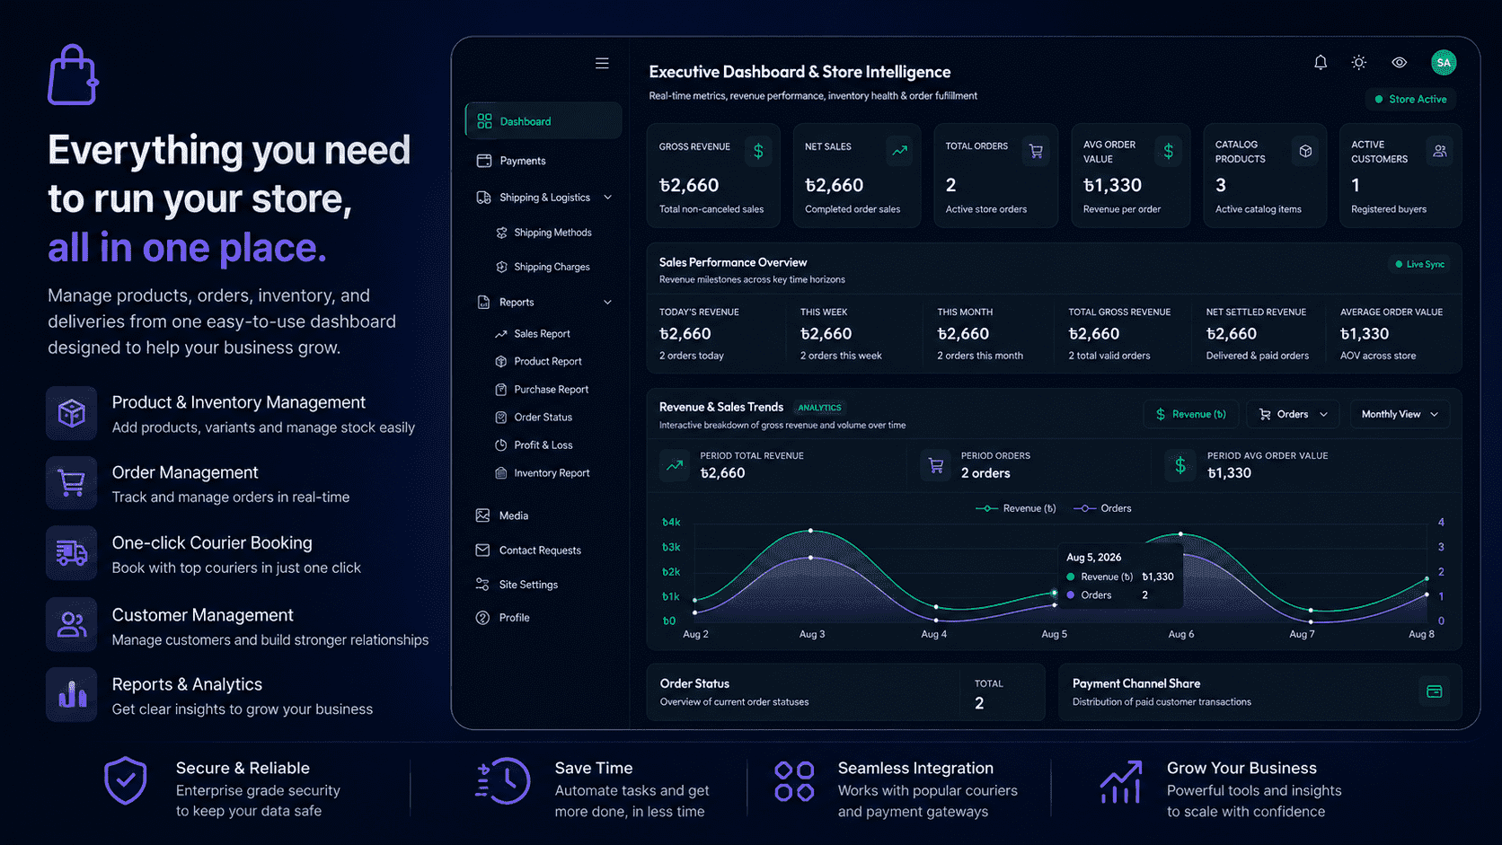Click the Active Customers people icon

(1440, 151)
